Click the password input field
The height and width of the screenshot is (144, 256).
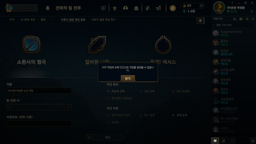pyautogui.click(x=39, y=123)
